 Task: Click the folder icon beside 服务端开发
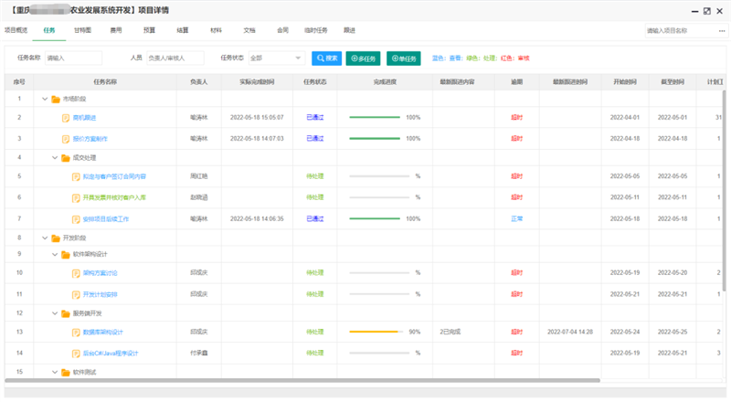tap(66, 312)
